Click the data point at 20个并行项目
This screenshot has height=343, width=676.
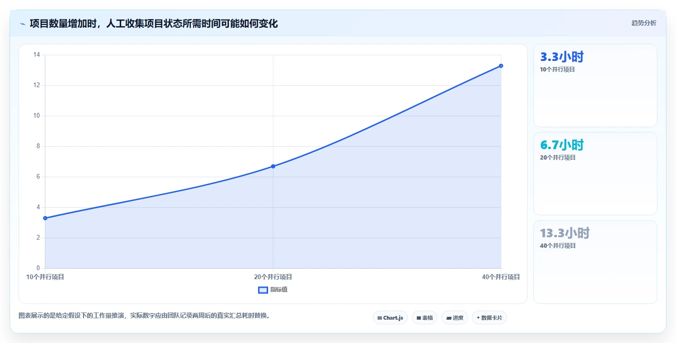(x=273, y=166)
